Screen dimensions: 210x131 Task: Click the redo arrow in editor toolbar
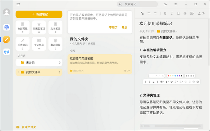pyautogui.click(x=155, y=13)
